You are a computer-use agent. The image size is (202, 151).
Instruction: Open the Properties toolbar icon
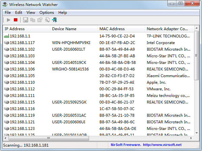pyautogui.click(x=40, y=20)
